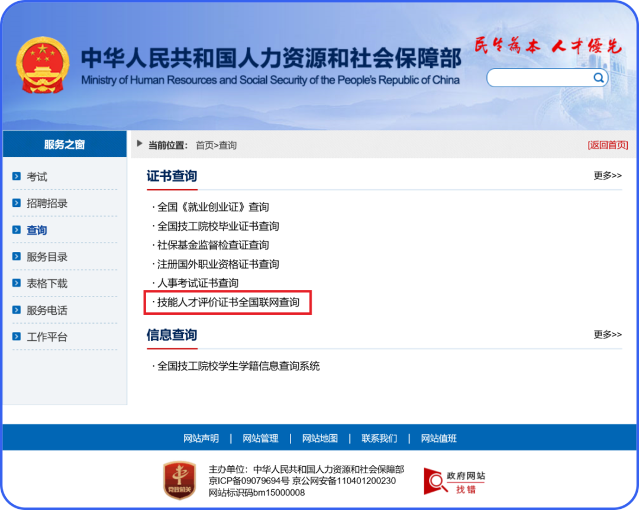Open 全国技工院校学生学籍信息查询系统 link
Viewport: 639px width, 510px height.
238,366
